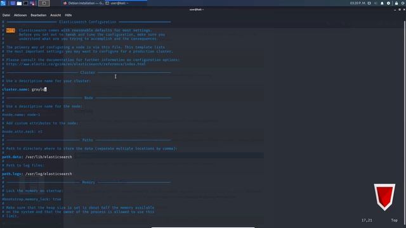This screenshot has height=228, width=406.
Task: Open the Hilfe menu
Action: (x=69, y=15)
